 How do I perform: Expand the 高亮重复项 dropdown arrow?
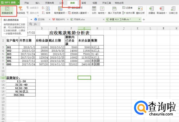pyautogui.click(x=66, y=13)
